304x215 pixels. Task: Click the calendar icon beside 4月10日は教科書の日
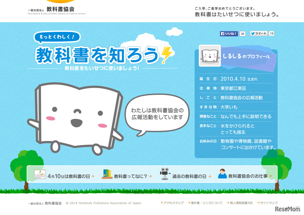click(40, 174)
